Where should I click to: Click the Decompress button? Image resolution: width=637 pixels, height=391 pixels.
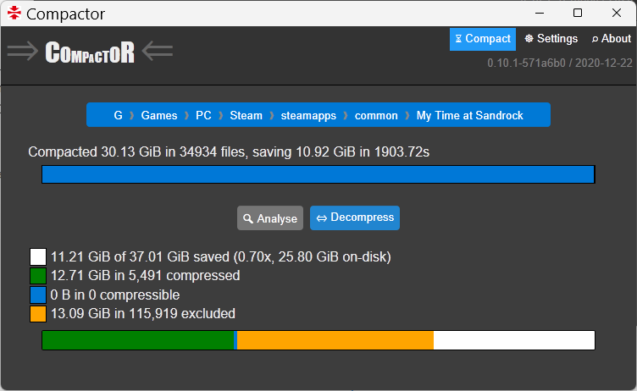[x=354, y=218]
